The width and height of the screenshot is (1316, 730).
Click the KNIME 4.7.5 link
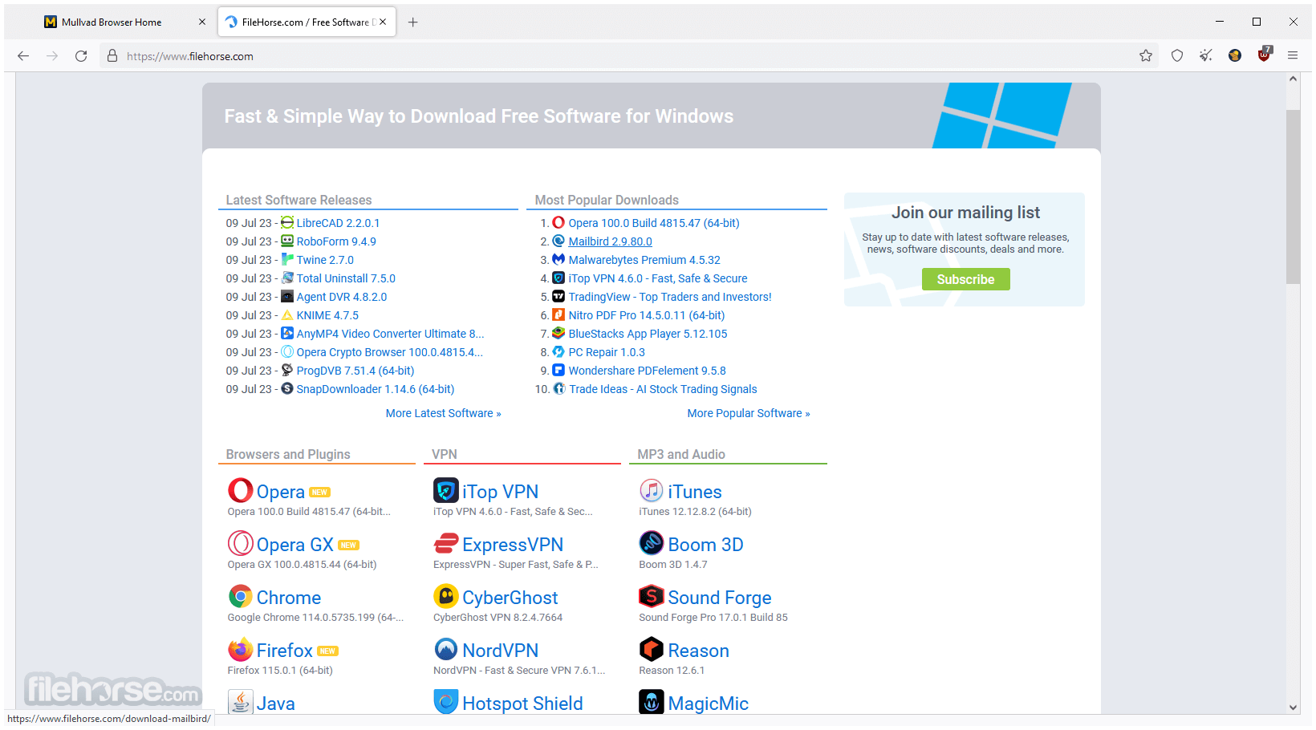click(x=327, y=315)
